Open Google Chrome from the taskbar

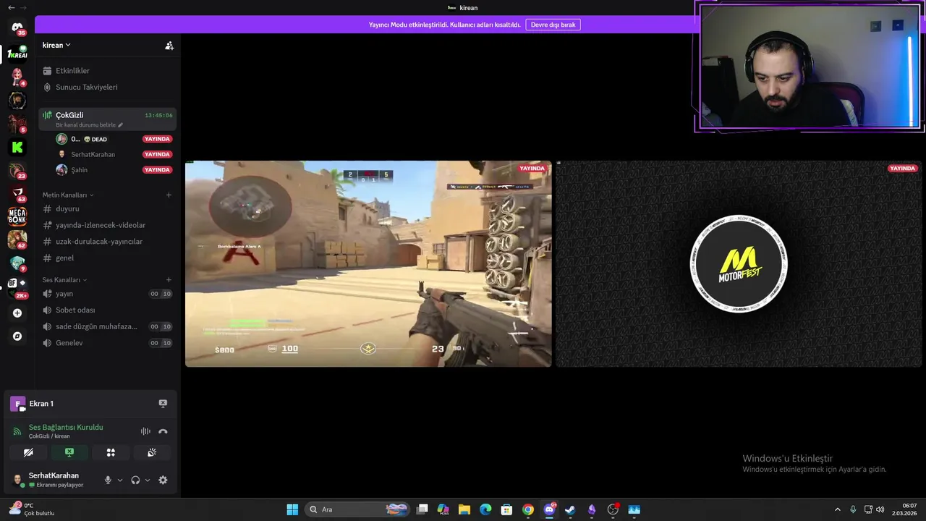[528, 509]
